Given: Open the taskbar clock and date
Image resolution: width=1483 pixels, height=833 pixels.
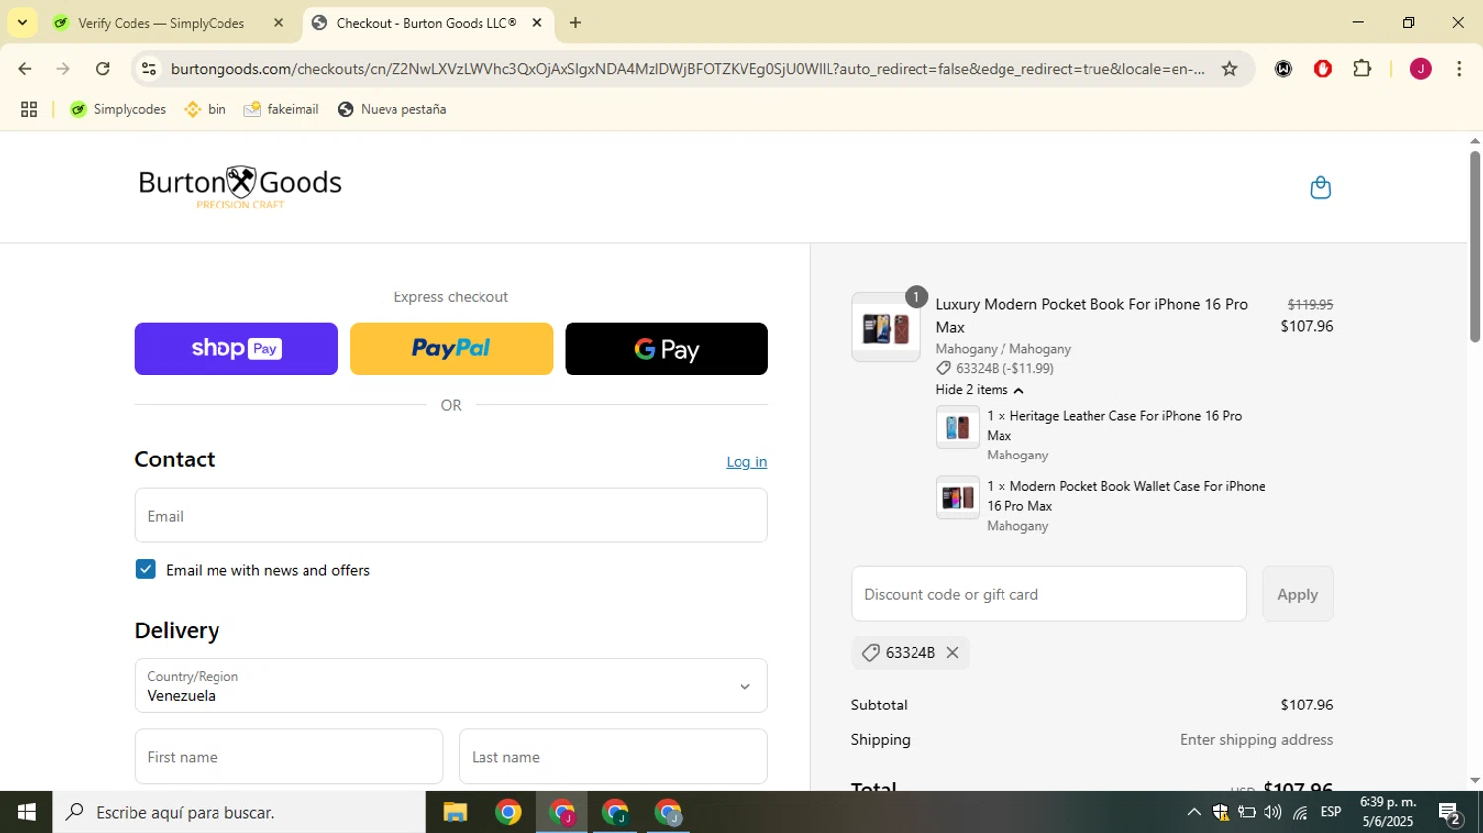Looking at the screenshot, I should tap(1388, 812).
